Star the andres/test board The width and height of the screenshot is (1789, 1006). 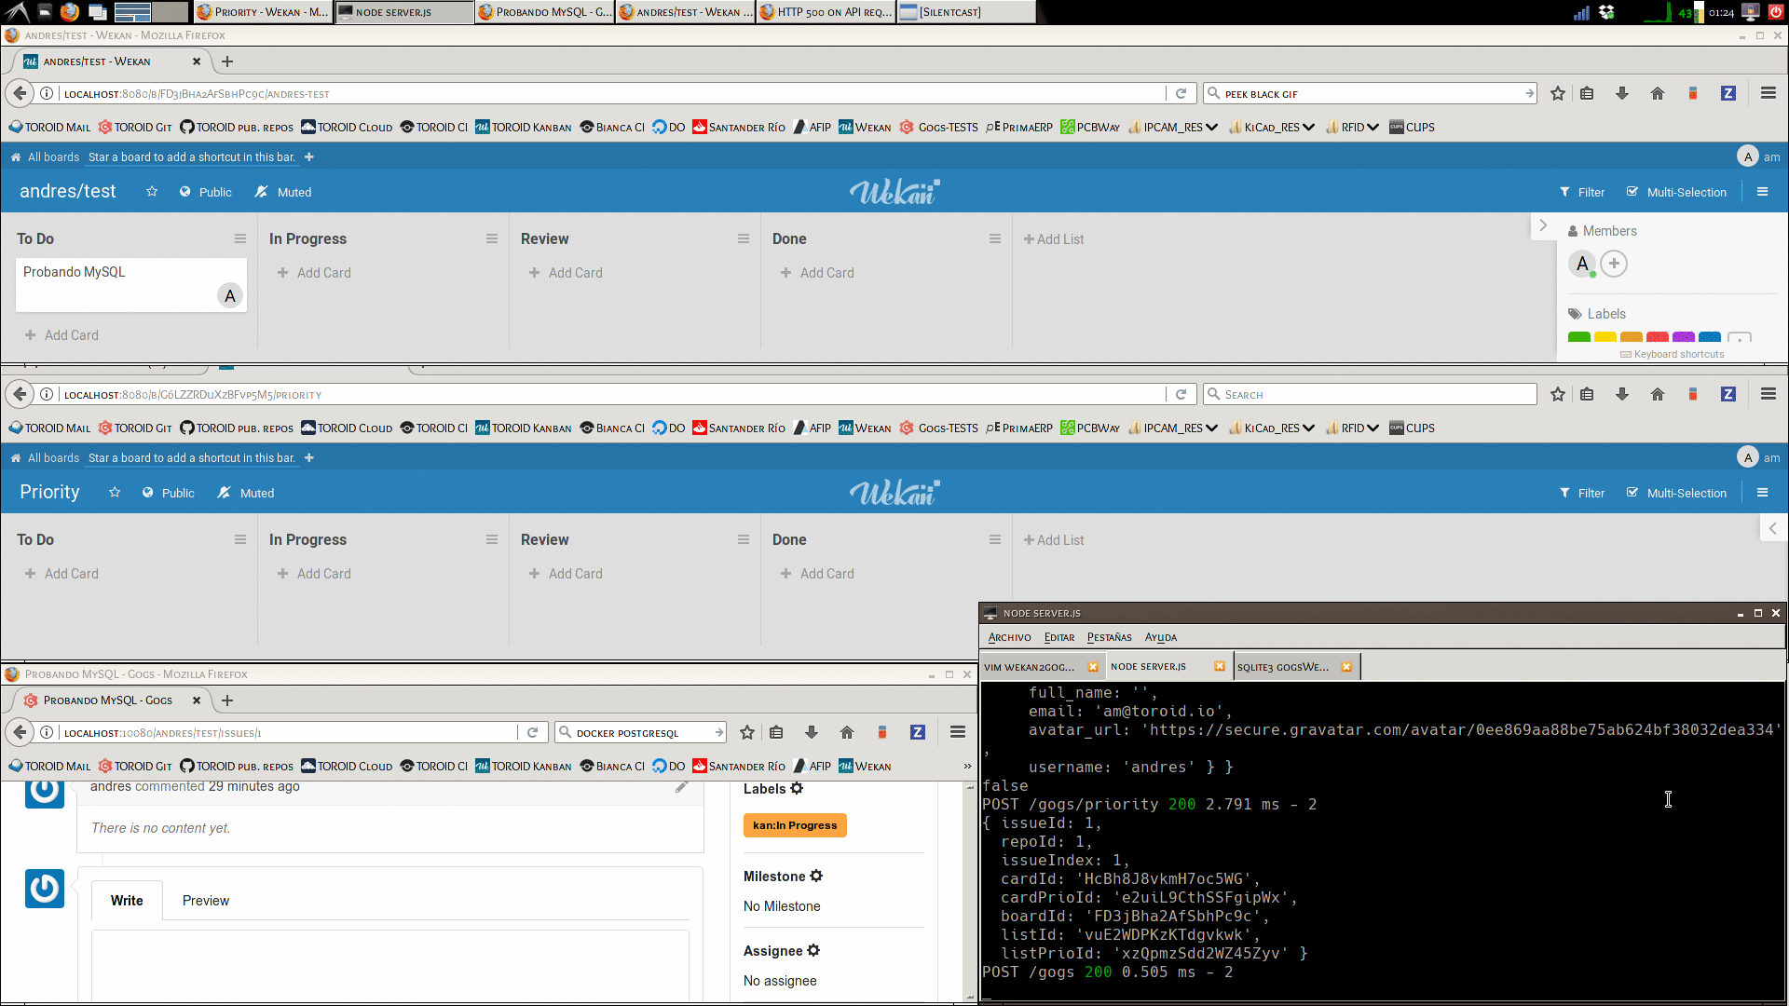coord(152,192)
